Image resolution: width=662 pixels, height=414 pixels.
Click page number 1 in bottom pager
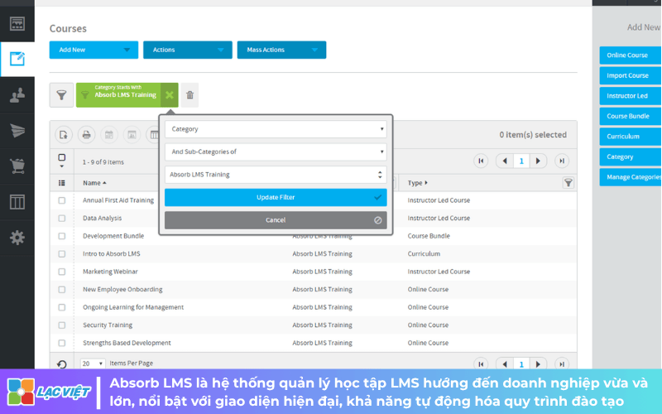click(521, 363)
